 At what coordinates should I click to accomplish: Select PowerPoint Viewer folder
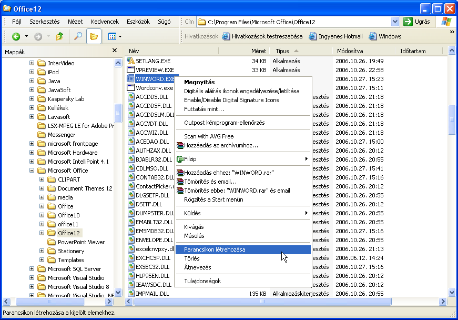coord(81,242)
